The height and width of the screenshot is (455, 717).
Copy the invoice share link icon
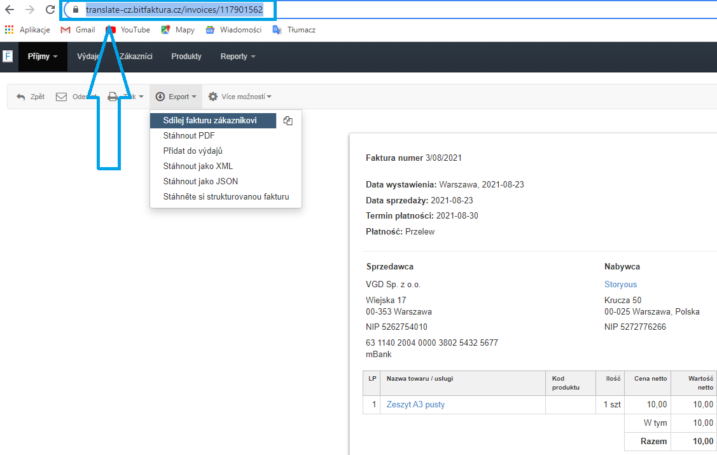[x=288, y=121]
